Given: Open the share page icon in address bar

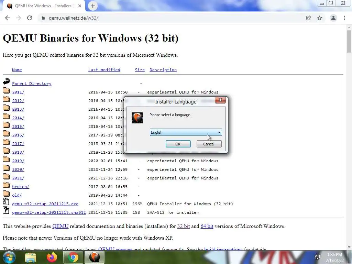Looking at the screenshot, I should 308,18.
